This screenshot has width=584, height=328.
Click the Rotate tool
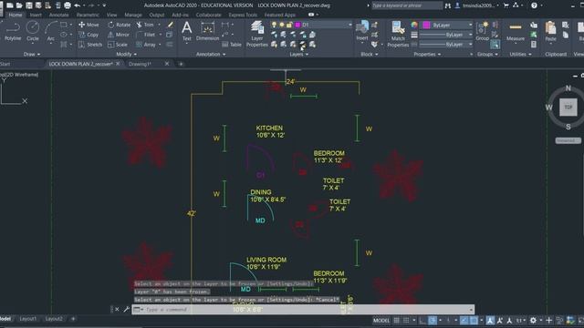click(x=120, y=25)
